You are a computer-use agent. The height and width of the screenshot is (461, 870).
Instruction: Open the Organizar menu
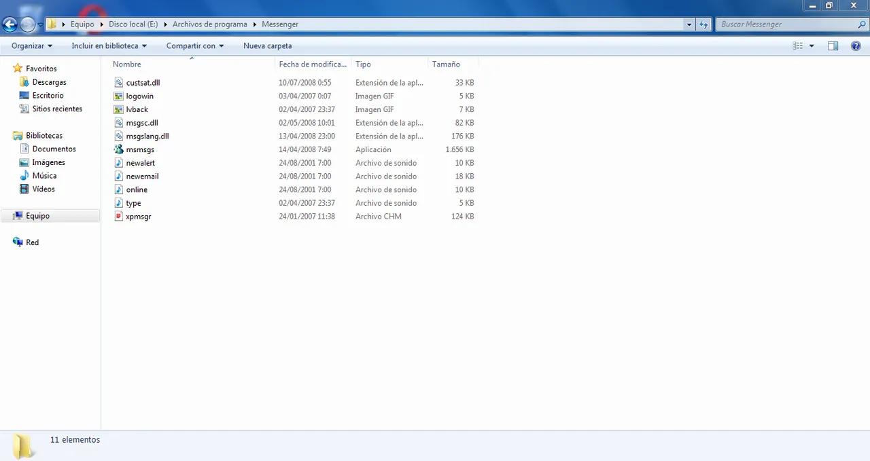tap(32, 45)
